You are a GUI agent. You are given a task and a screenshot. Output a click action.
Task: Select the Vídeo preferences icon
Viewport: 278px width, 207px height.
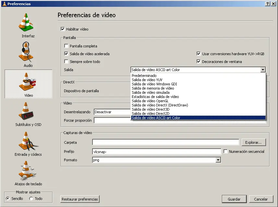point(28,82)
